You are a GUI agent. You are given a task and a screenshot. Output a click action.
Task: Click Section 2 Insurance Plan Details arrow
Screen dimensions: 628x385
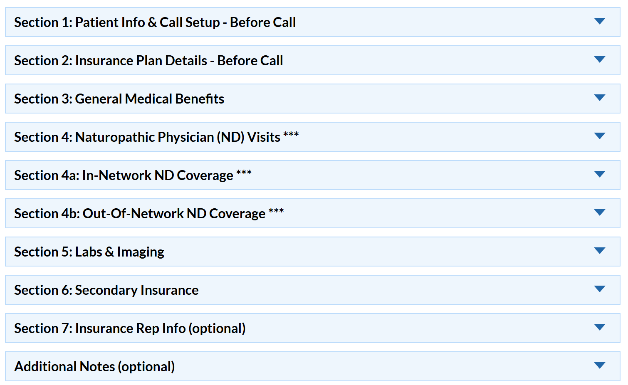point(599,59)
